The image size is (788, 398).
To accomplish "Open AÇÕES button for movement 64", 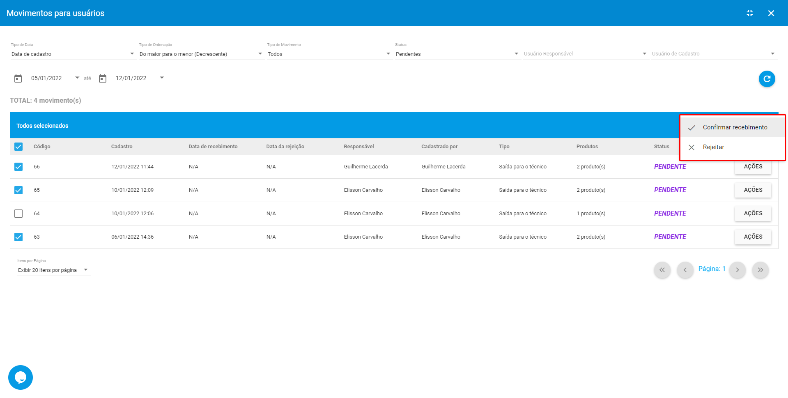I will 753,213.
